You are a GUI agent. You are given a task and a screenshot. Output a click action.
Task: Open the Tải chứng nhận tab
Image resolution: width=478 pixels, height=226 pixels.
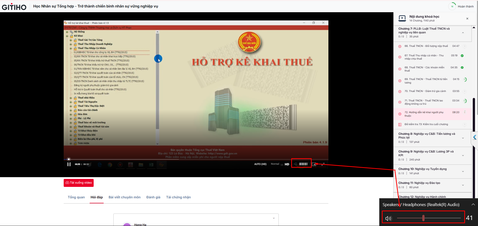pyautogui.click(x=179, y=197)
